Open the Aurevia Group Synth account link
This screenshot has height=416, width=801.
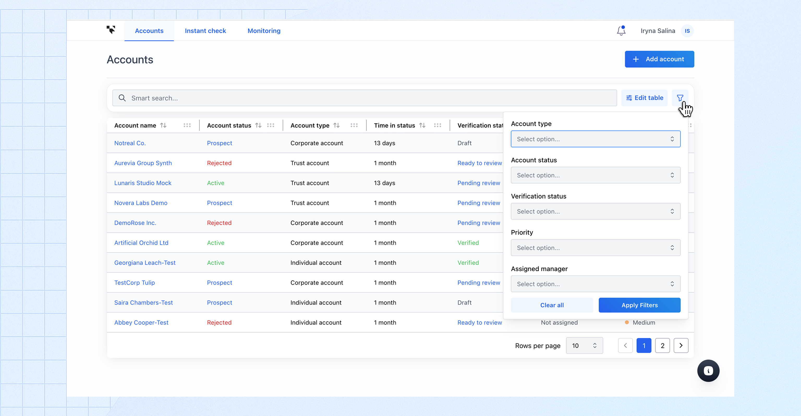coord(143,163)
